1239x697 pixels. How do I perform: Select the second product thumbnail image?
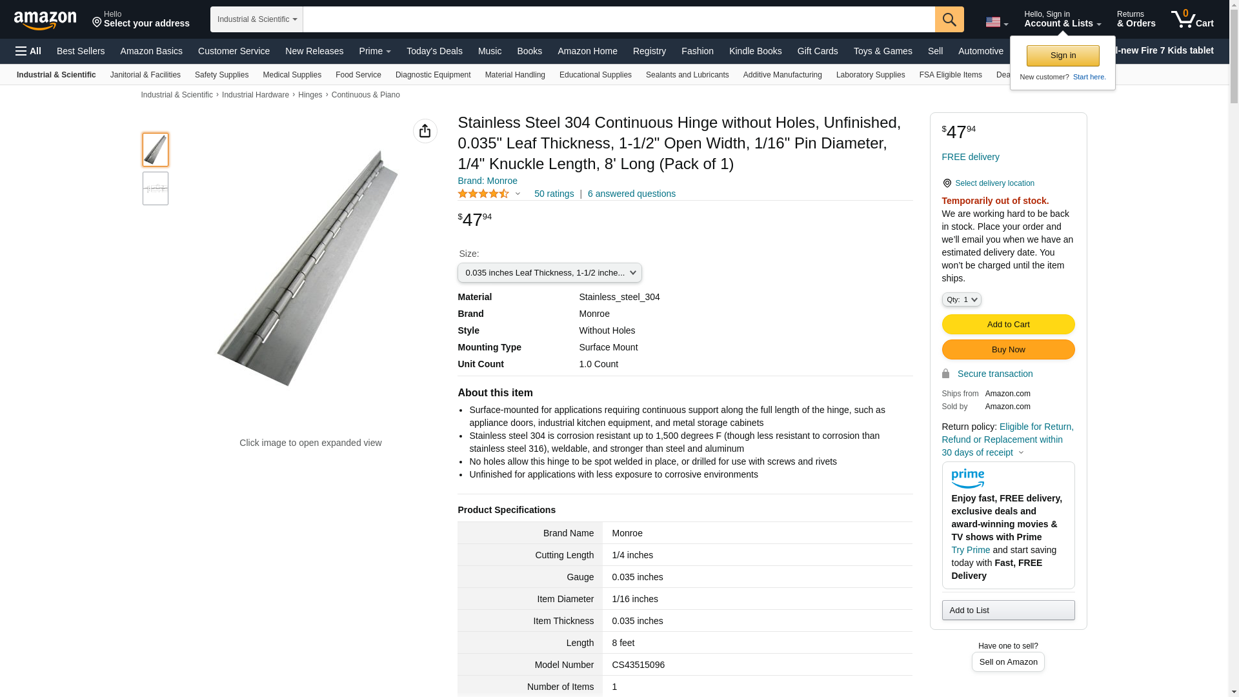pyautogui.click(x=156, y=188)
